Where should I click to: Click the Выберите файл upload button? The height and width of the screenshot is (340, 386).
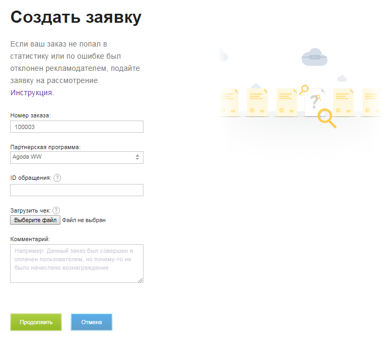pos(35,220)
